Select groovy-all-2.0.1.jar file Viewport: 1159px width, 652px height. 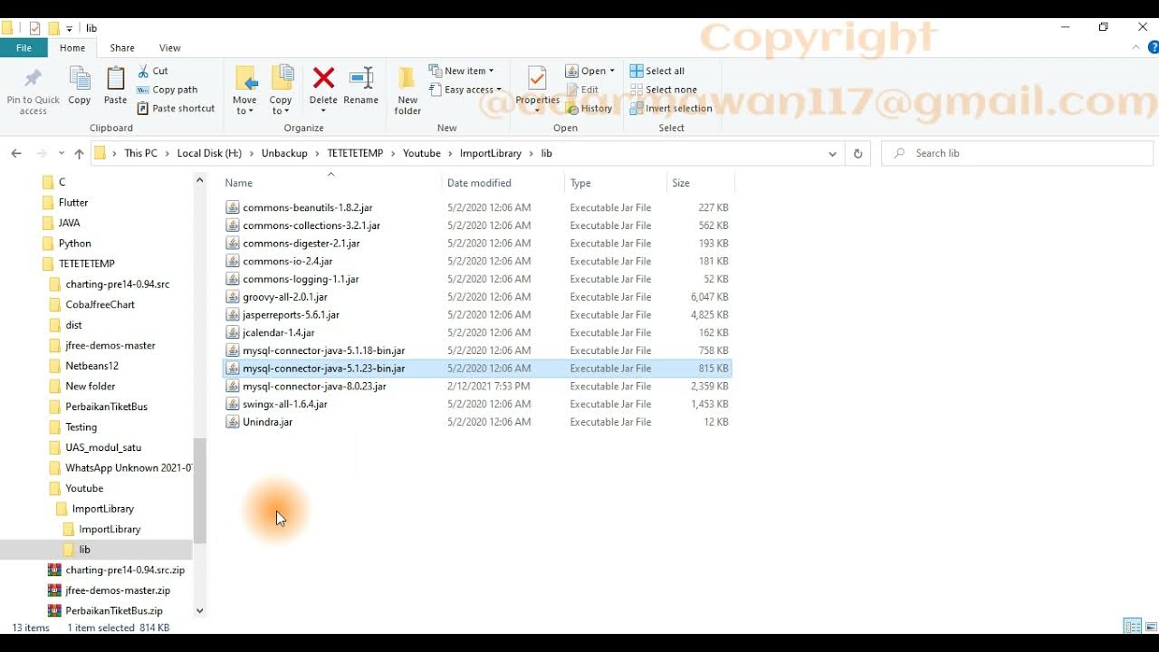click(x=284, y=297)
